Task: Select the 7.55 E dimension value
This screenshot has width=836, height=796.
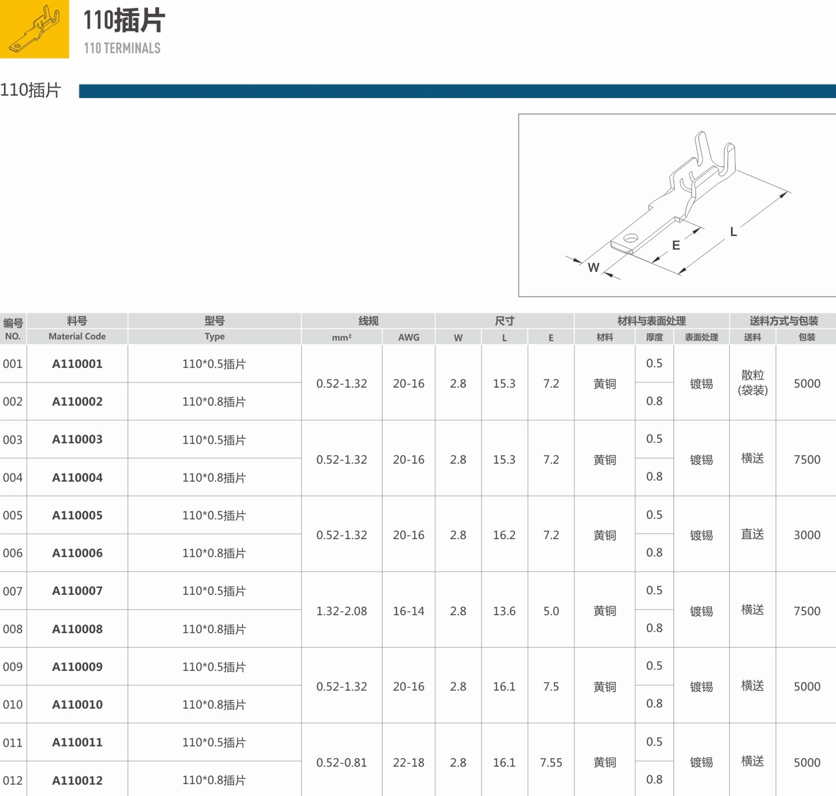Action: tap(550, 763)
